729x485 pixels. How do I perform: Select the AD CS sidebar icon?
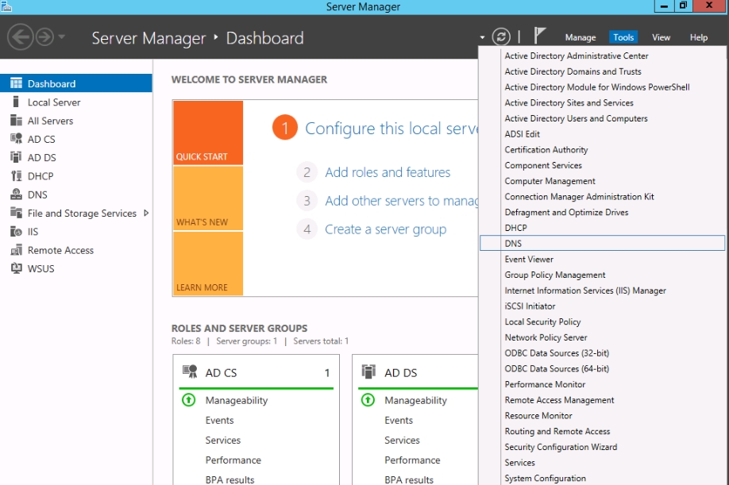click(x=16, y=139)
